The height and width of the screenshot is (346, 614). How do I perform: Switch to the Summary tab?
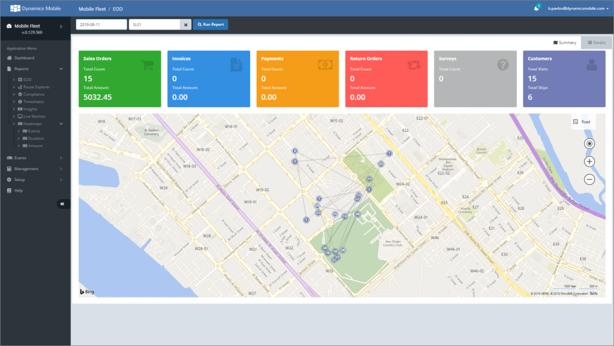[565, 43]
